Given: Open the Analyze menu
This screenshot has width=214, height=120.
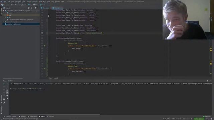Looking at the screenshot, I should (x=29, y=2).
